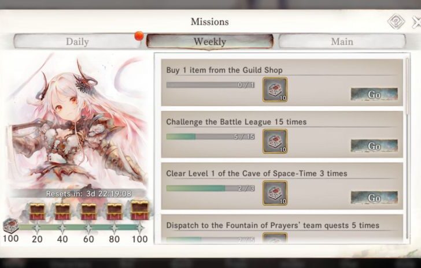Image resolution: width=421 pixels, height=268 pixels.
Task: Switch to the Daily tab
Action: pos(77,42)
